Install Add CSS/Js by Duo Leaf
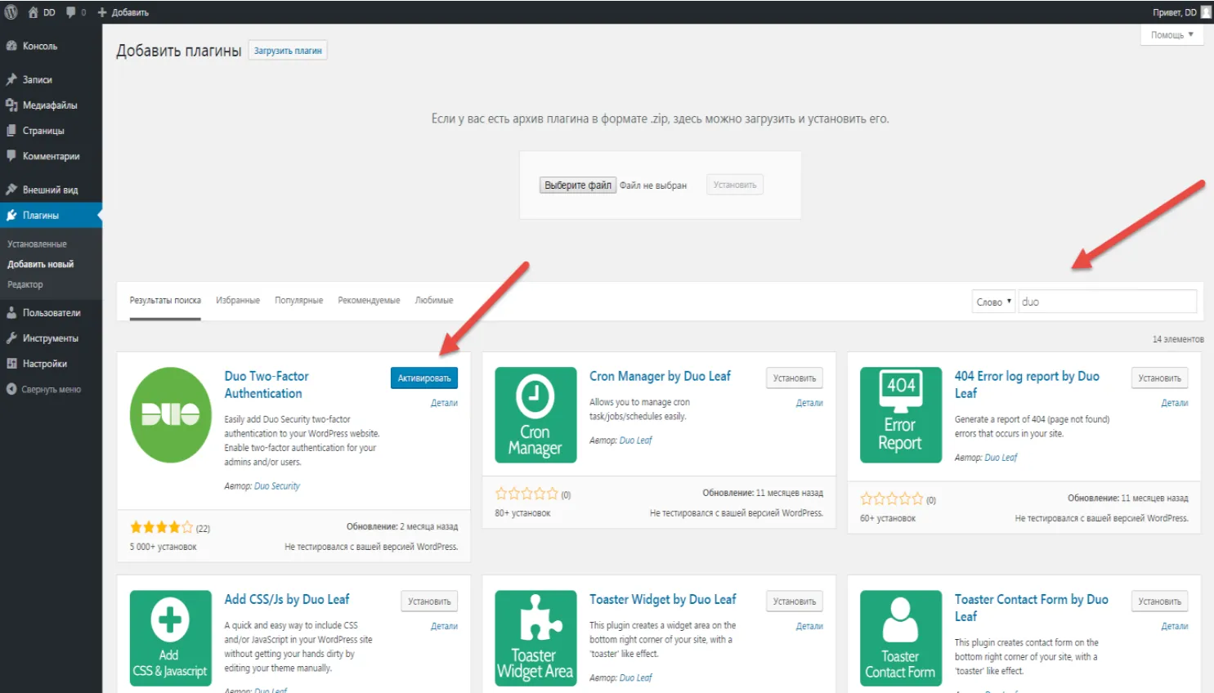This screenshot has height=693, width=1214. pyautogui.click(x=429, y=601)
